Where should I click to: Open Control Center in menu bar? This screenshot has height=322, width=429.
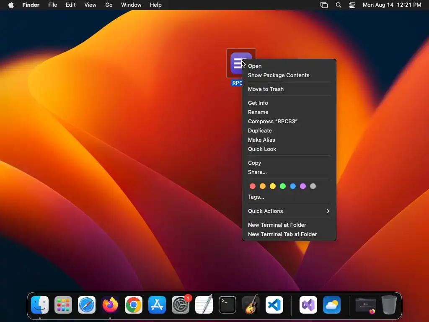coord(352,5)
